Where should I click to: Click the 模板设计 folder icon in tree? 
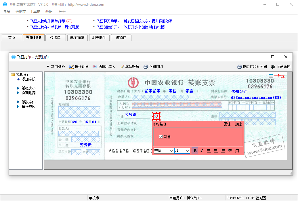click(x=13, y=74)
